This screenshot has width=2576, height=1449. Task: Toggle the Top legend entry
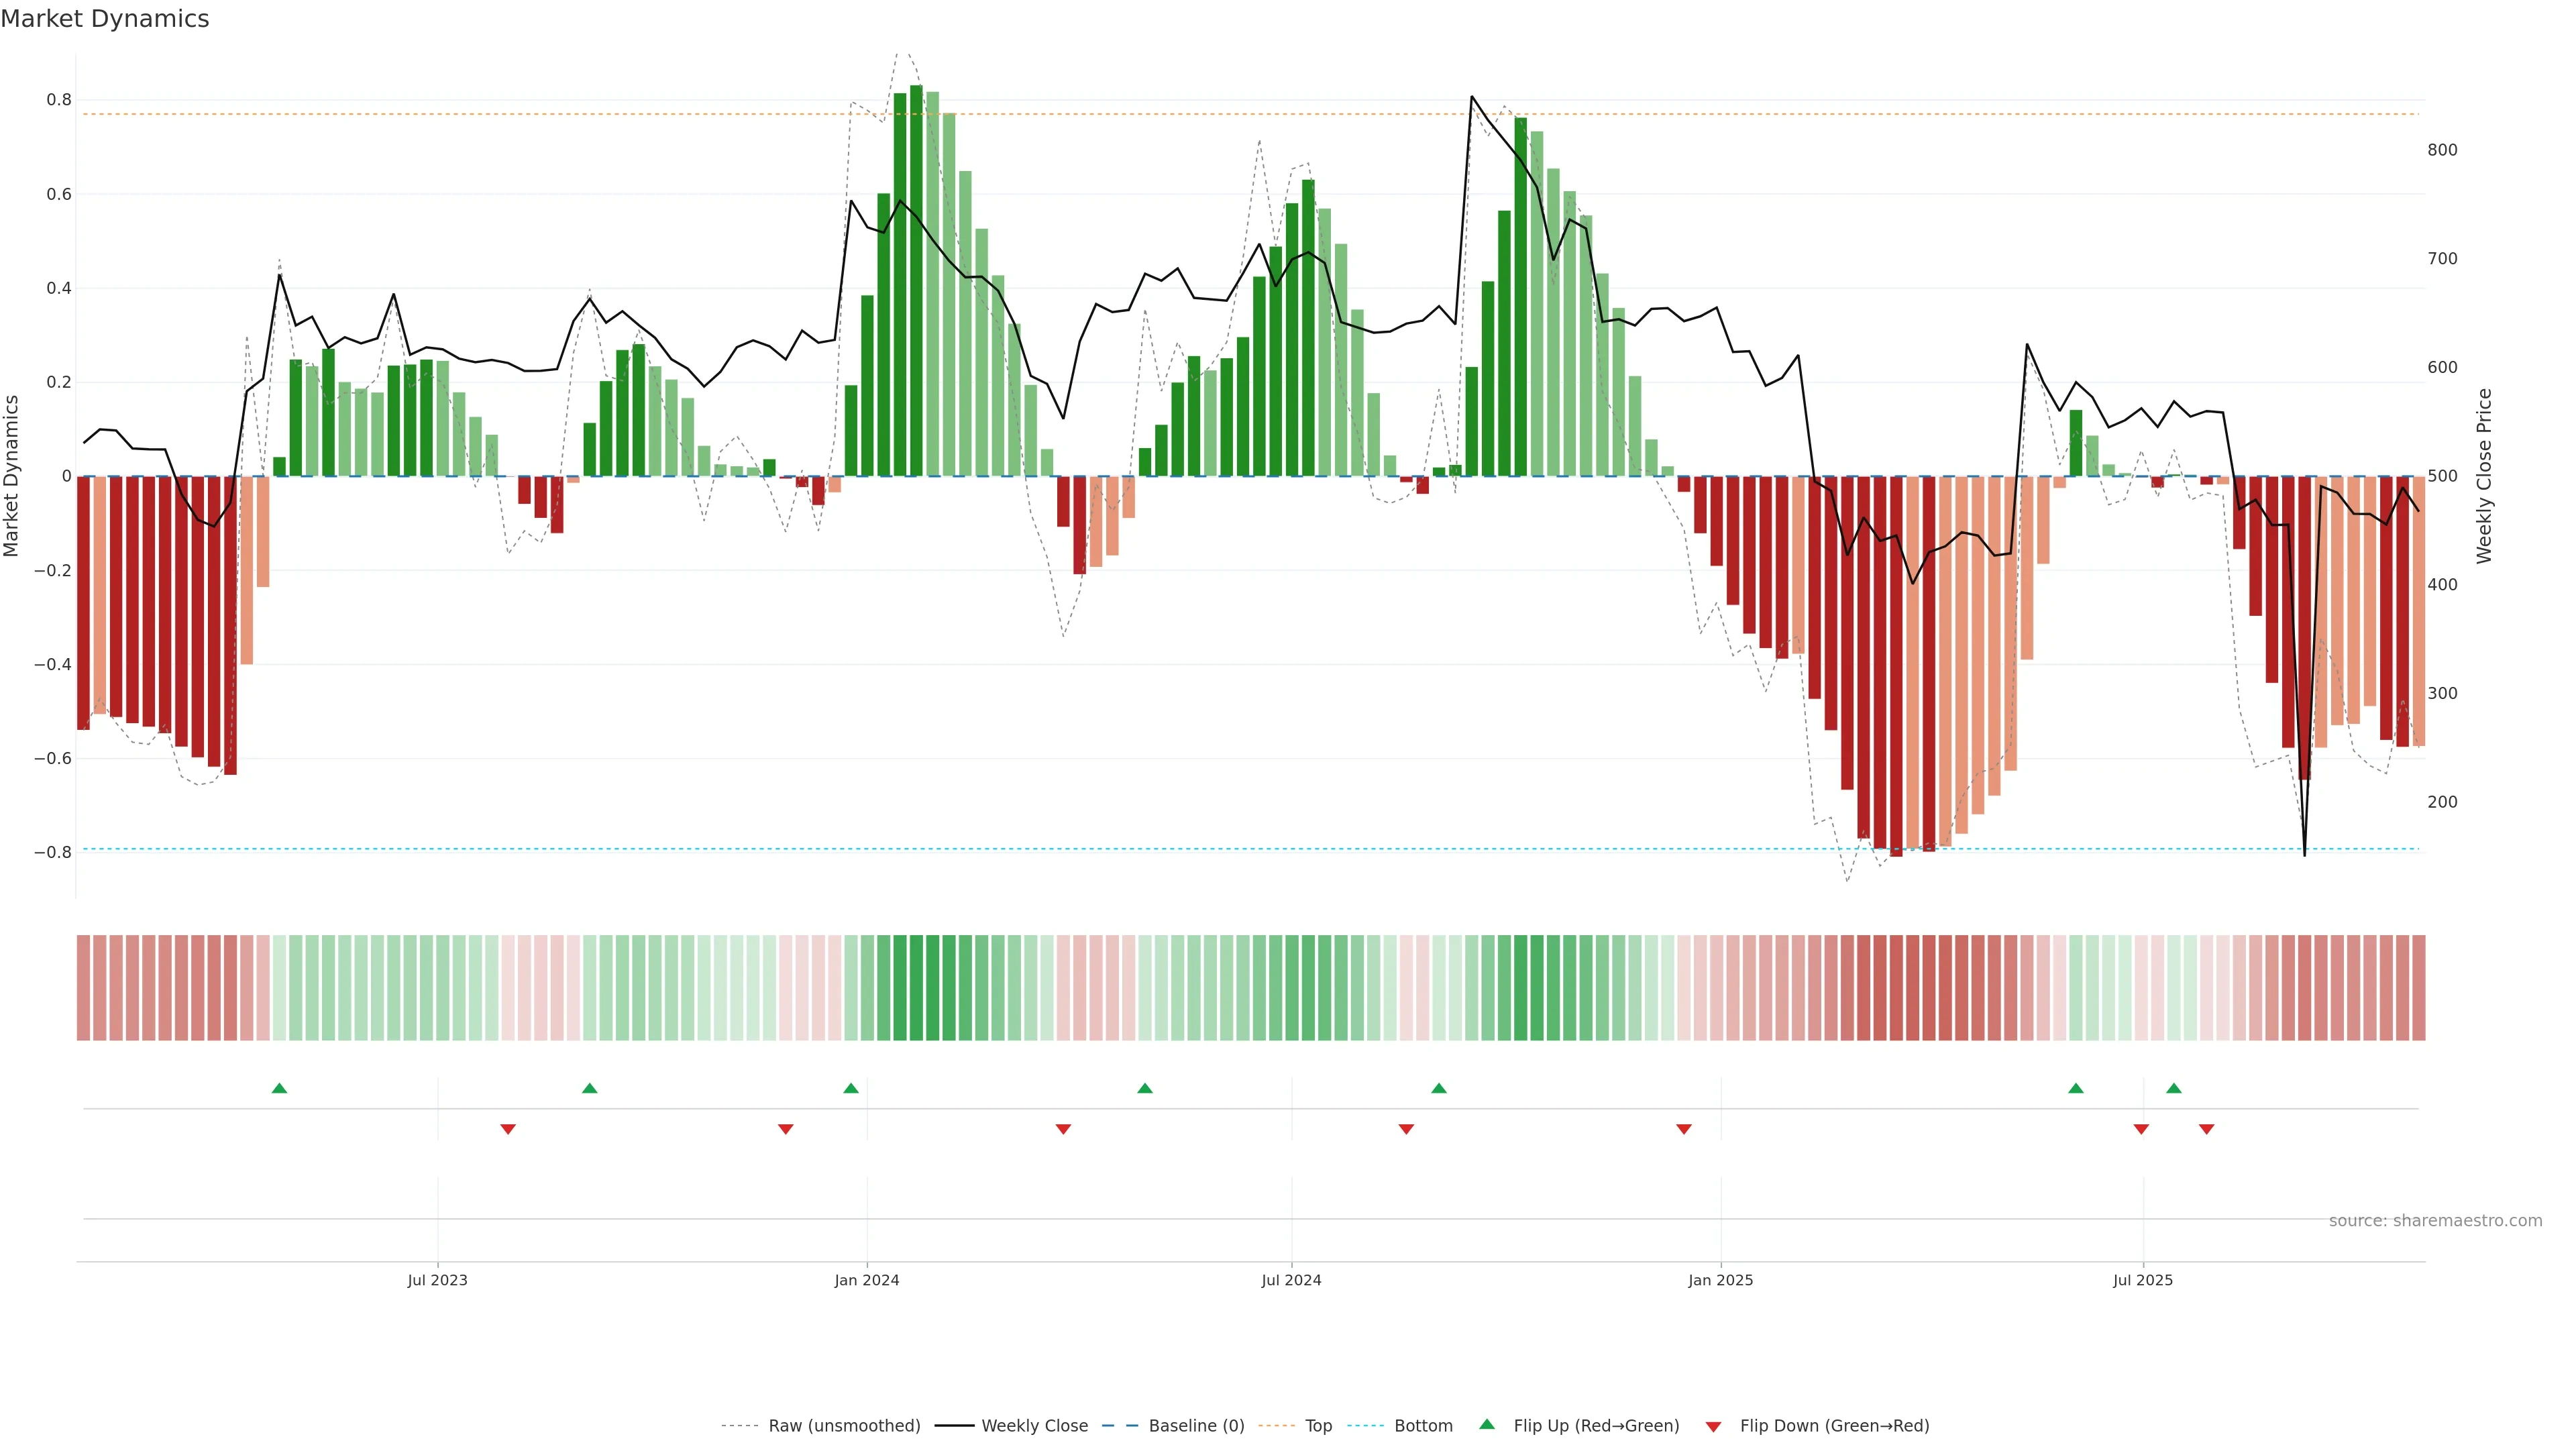1318,1426
